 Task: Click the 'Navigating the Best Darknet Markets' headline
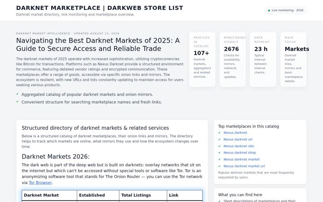click(98, 44)
